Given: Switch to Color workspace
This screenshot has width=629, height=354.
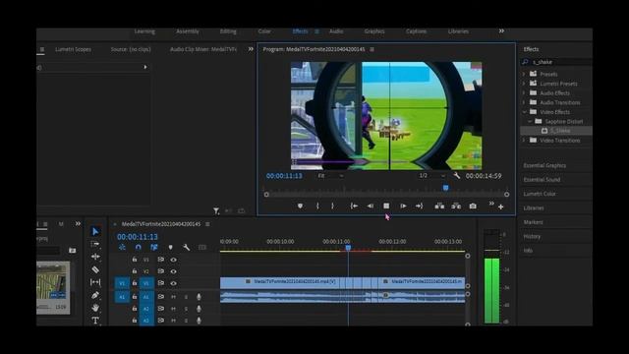Looking at the screenshot, I should (264, 31).
